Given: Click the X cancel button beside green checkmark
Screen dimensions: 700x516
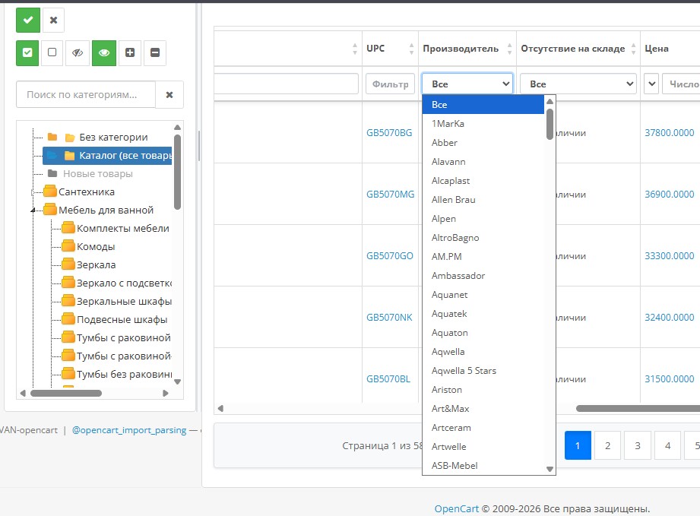Looking at the screenshot, I should [53, 20].
